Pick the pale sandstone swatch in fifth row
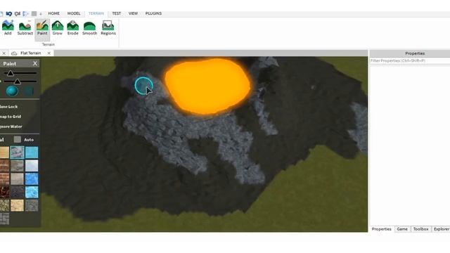 pyautogui.click(x=17, y=205)
